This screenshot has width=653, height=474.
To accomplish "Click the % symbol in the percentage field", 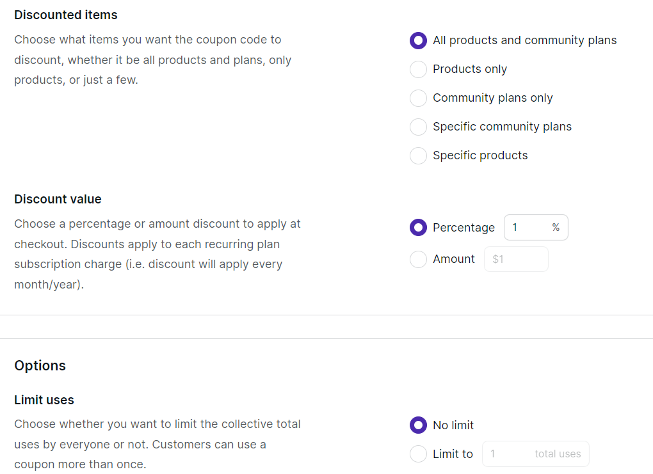I will point(556,228).
